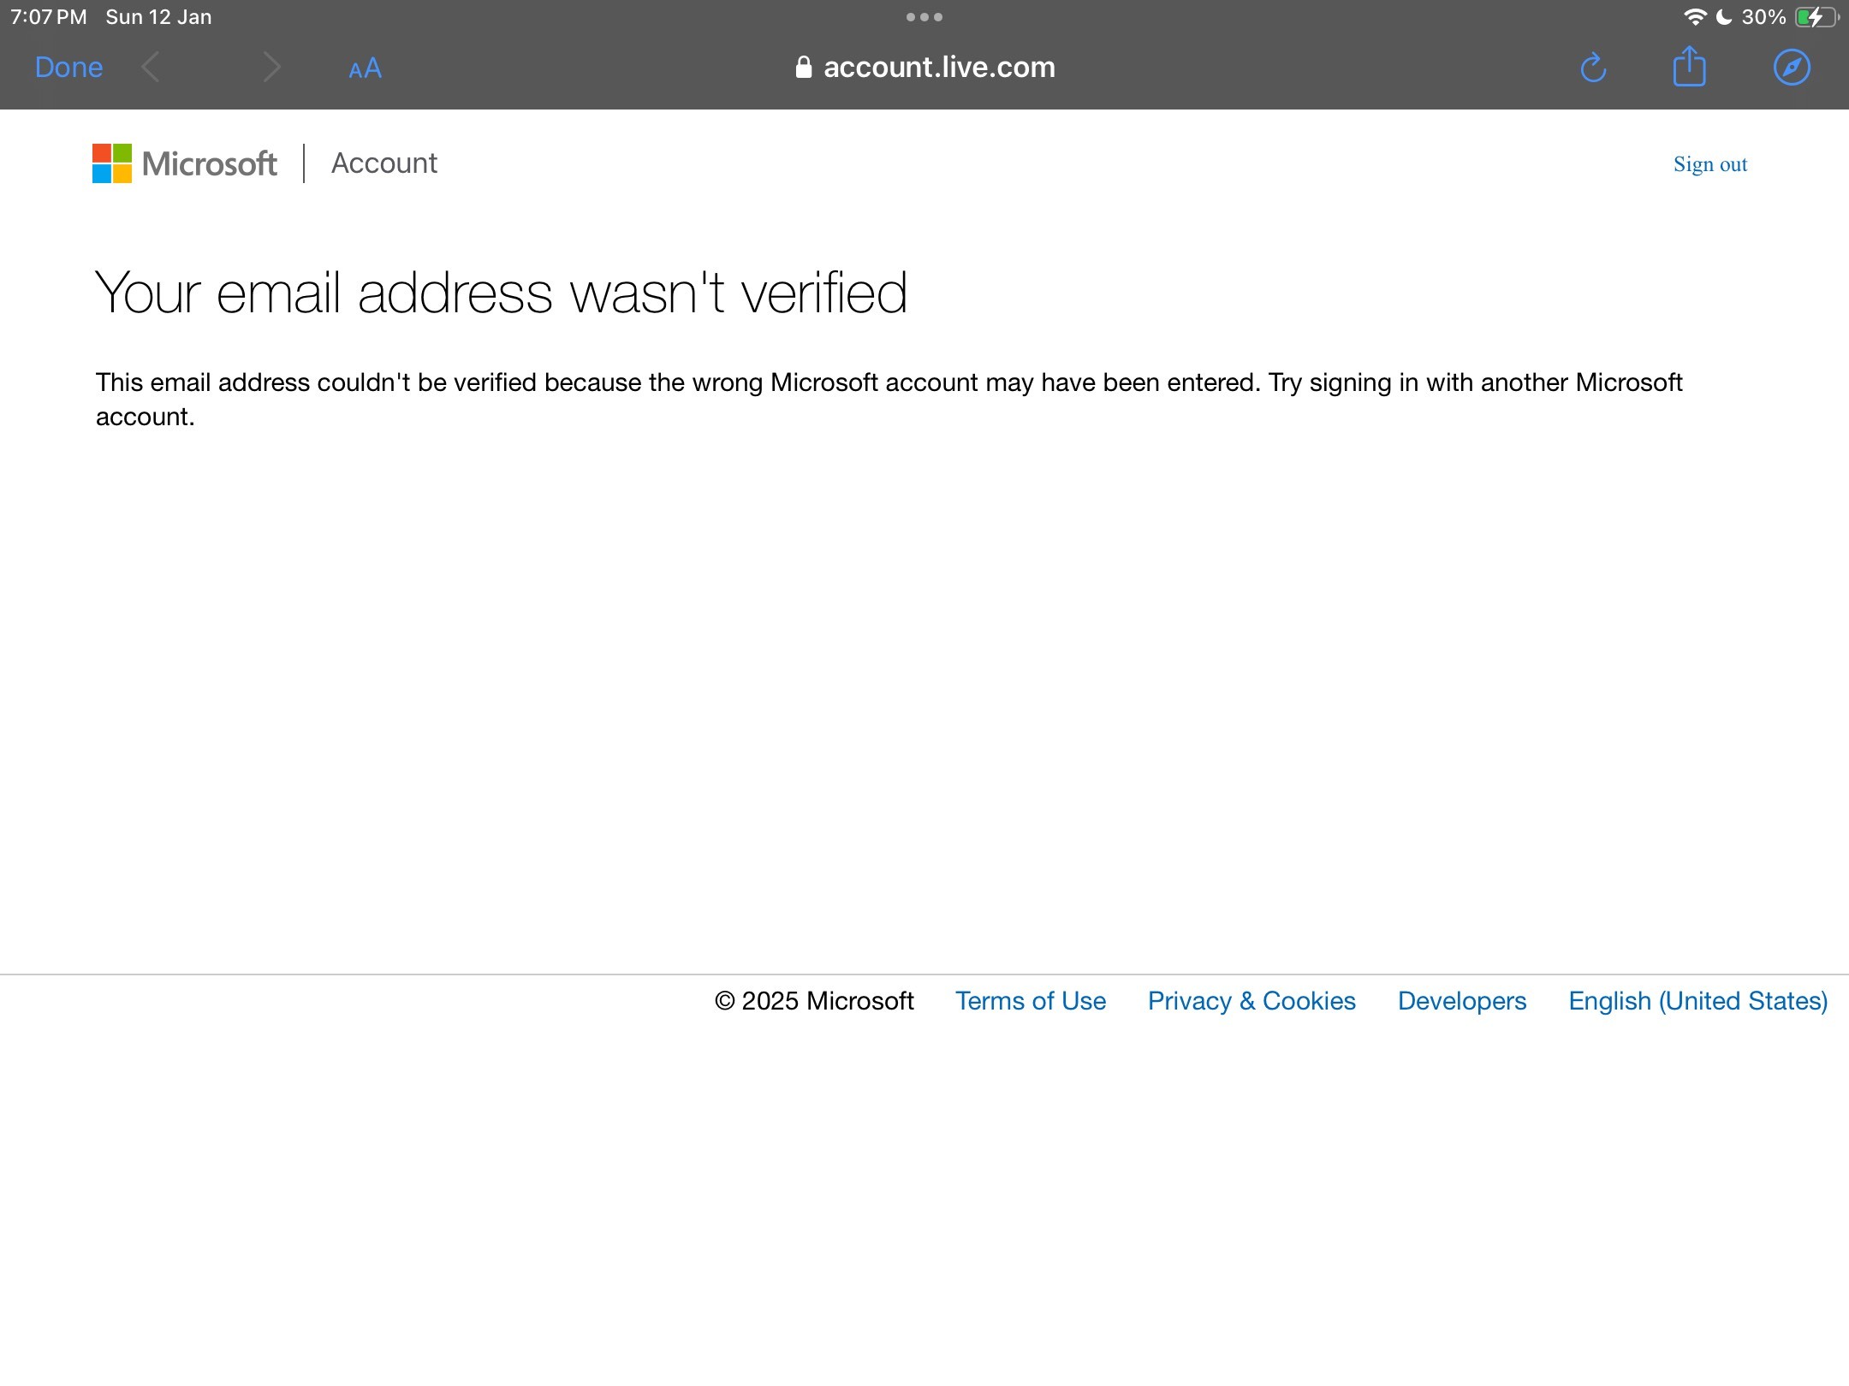Open page in Safari compass icon

(1792, 68)
